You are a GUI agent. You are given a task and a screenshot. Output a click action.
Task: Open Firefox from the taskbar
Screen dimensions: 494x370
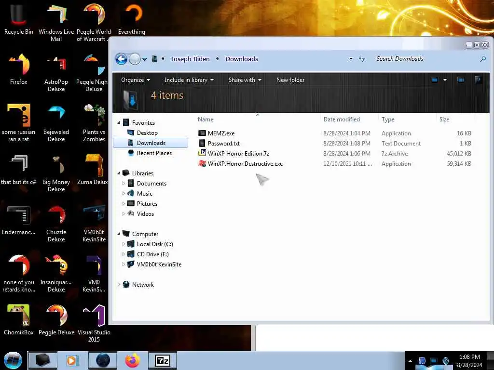point(133,360)
